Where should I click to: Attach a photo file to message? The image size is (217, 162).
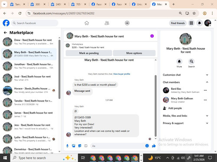click(x=73, y=146)
